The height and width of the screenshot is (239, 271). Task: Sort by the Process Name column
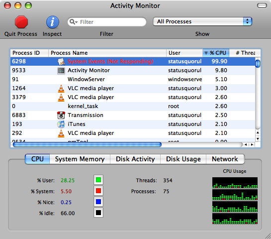point(107,53)
